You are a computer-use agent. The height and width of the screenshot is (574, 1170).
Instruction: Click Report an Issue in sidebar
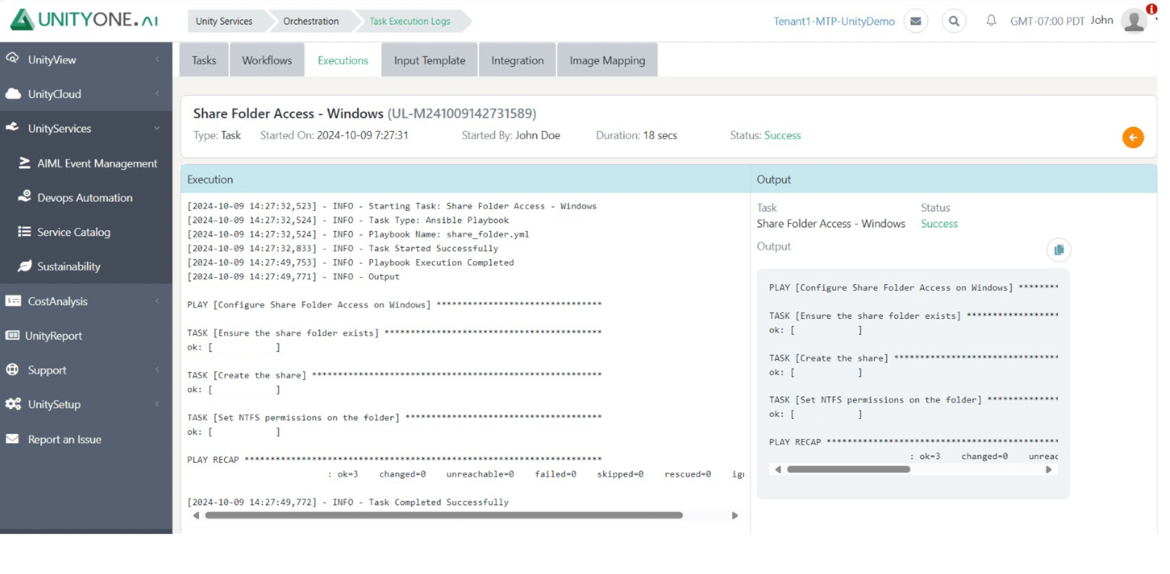point(65,439)
